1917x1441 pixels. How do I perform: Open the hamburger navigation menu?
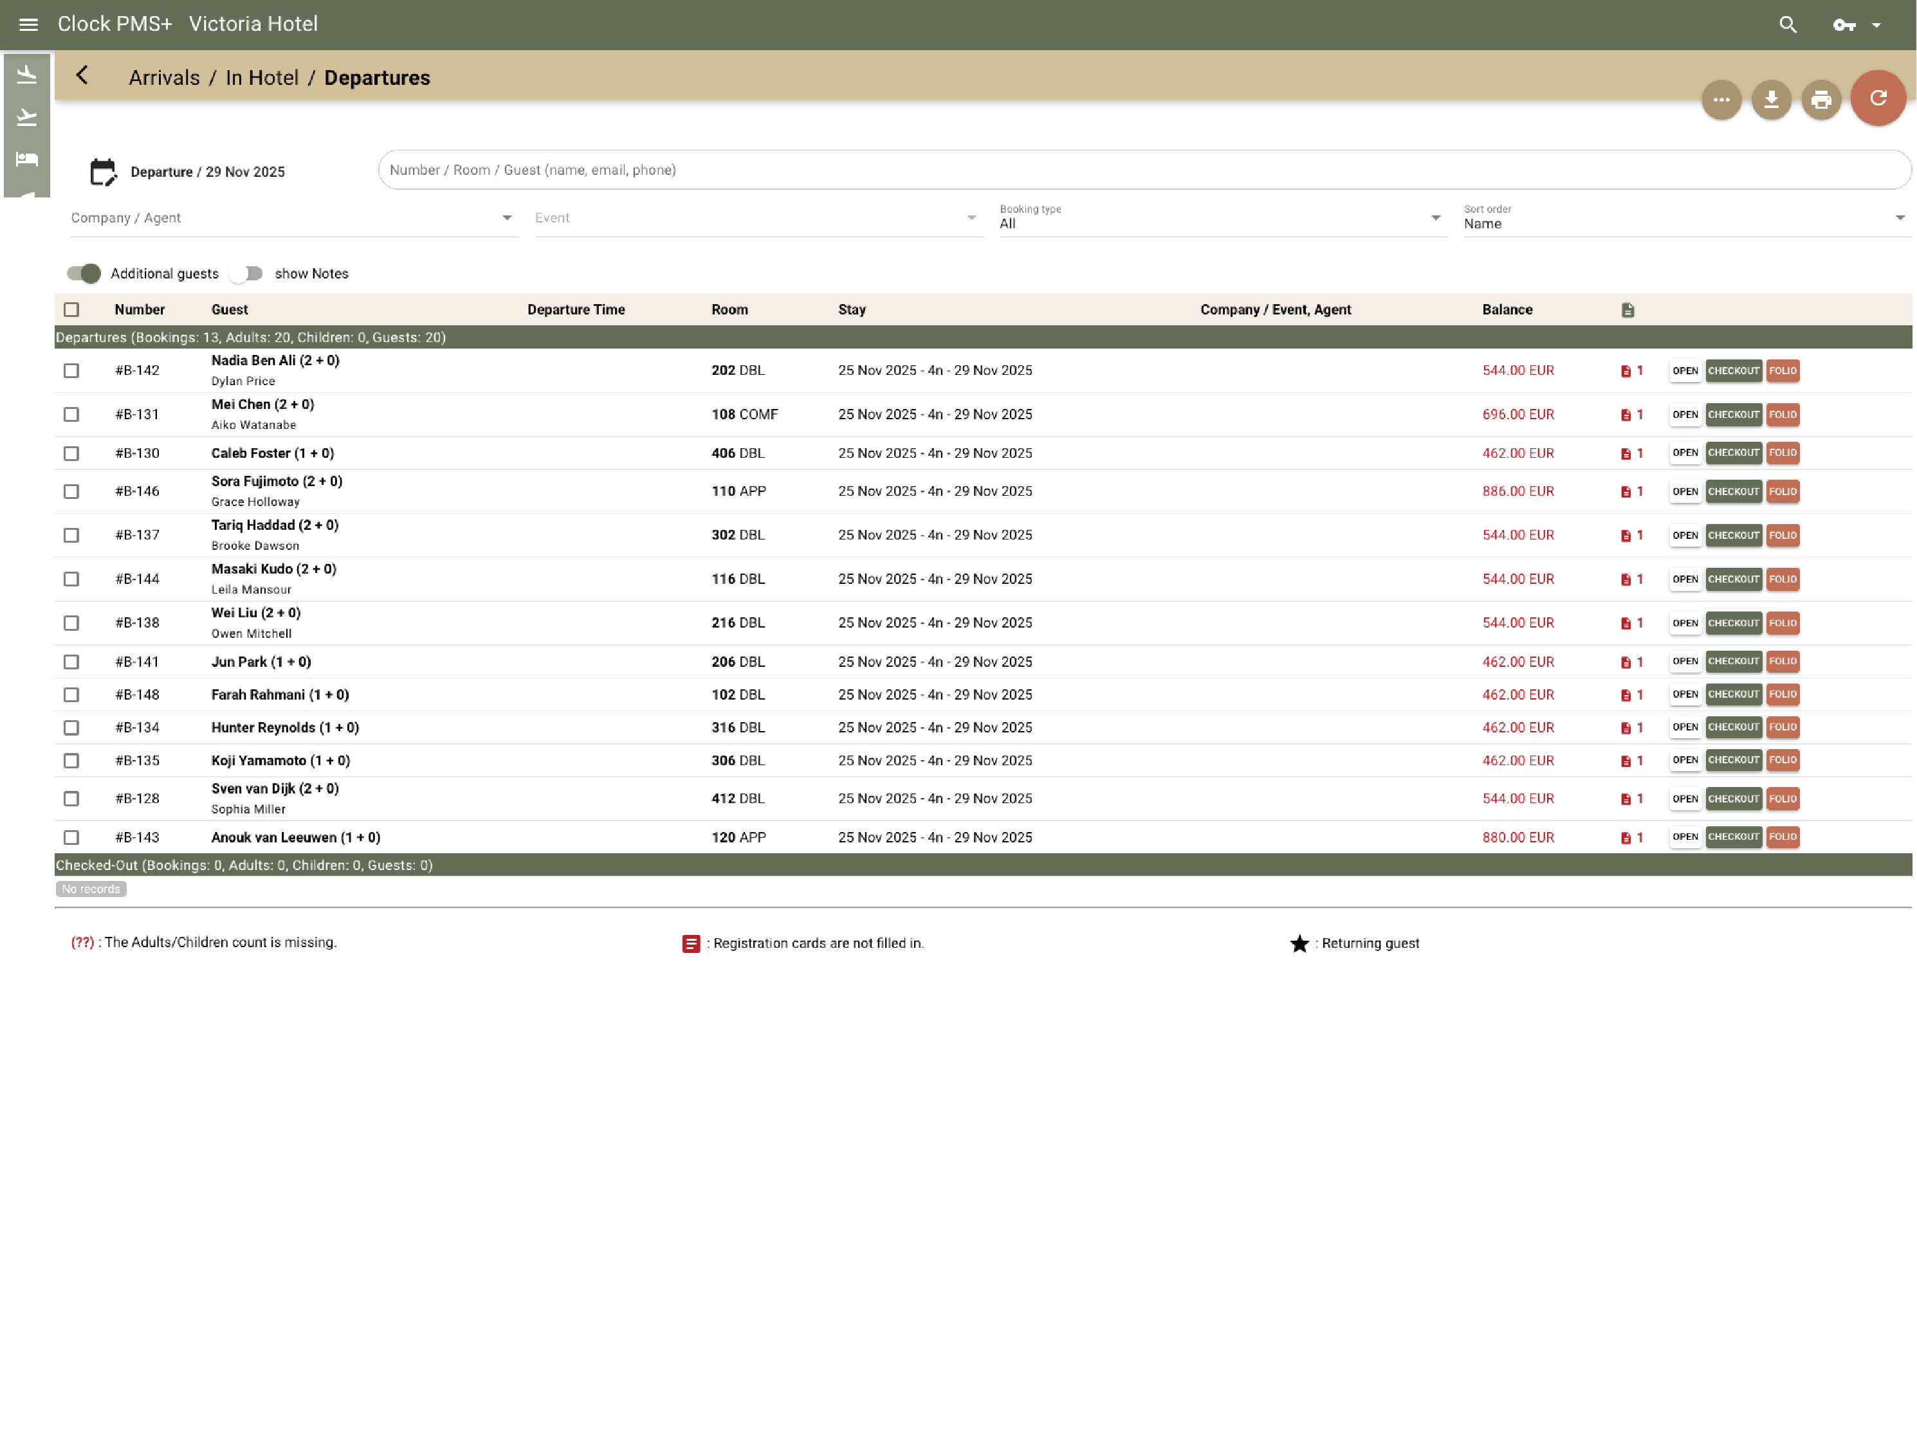[28, 23]
